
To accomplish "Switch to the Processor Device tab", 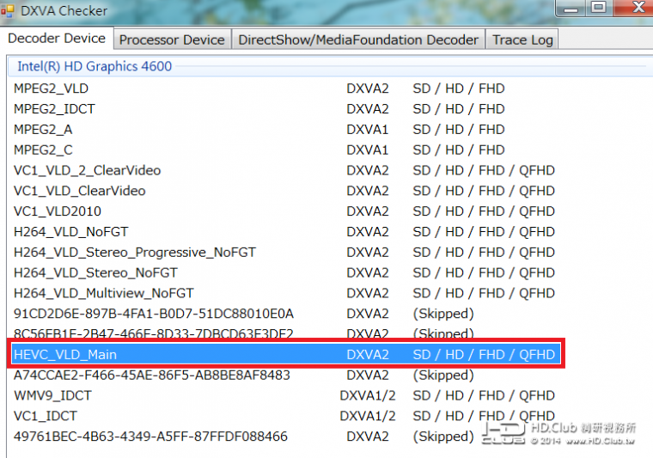I will (x=172, y=40).
